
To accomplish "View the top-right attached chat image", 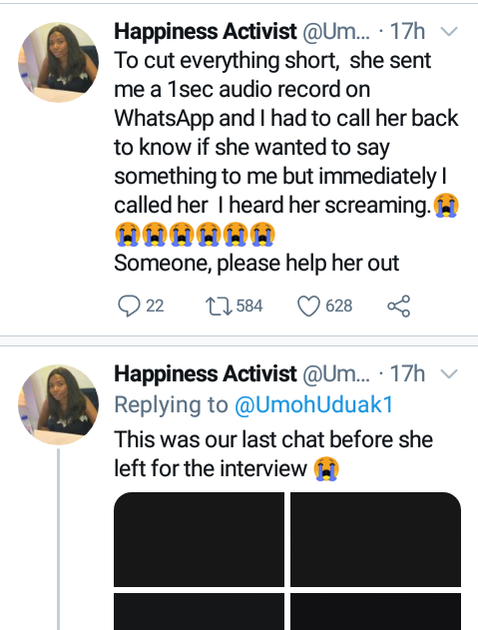I will pos(375,539).
